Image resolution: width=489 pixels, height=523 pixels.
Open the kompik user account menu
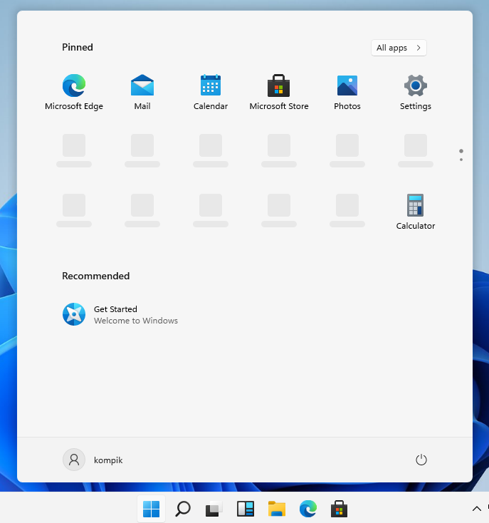click(93, 460)
